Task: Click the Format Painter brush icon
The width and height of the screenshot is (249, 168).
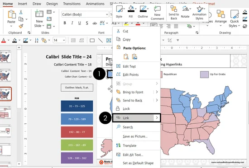Action: click(21, 26)
